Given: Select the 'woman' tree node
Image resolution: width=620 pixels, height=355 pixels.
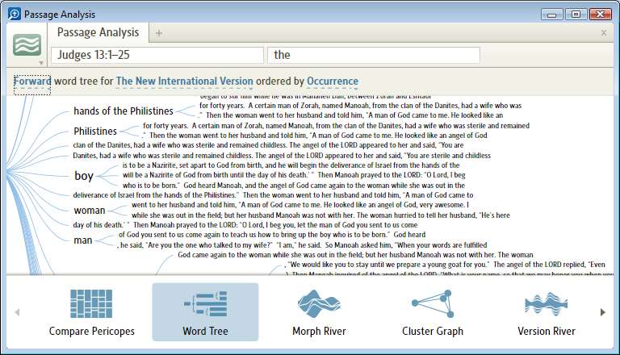Looking at the screenshot, I should click(x=90, y=211).
